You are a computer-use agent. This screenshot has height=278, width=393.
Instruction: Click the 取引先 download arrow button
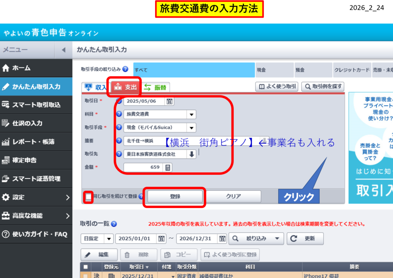(191, 154)
